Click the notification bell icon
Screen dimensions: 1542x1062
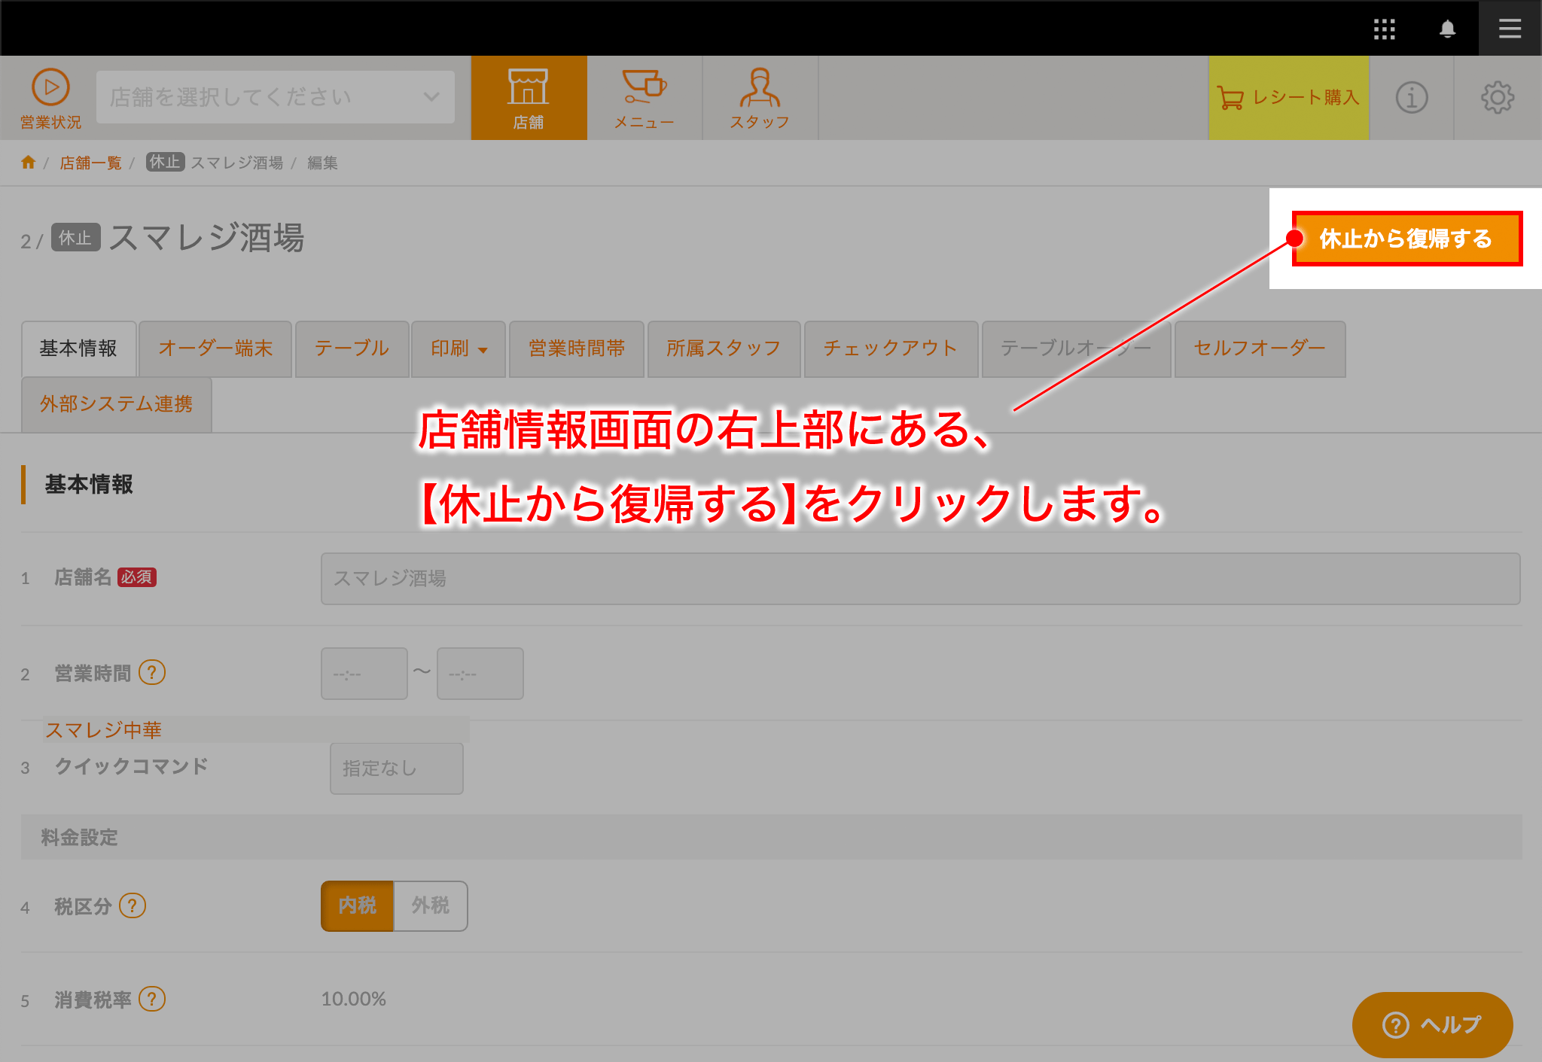tap(1447, 29)
